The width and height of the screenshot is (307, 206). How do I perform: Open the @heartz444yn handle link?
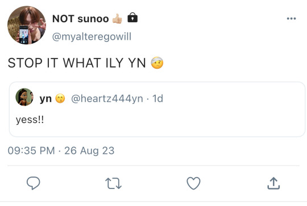107,98
